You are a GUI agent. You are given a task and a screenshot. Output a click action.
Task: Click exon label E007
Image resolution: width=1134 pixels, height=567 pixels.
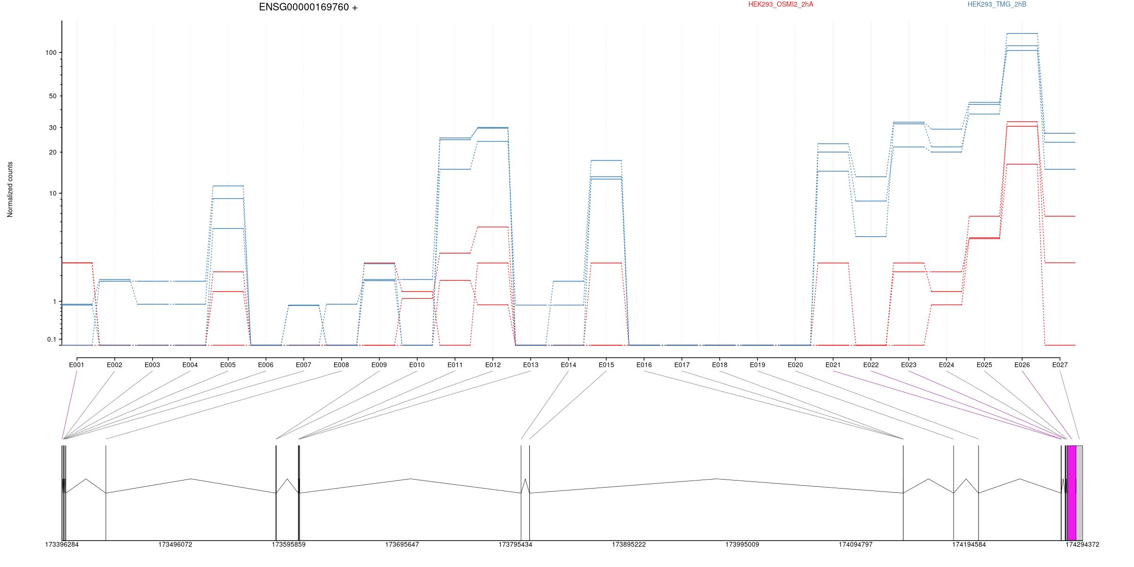click(303, 365)
